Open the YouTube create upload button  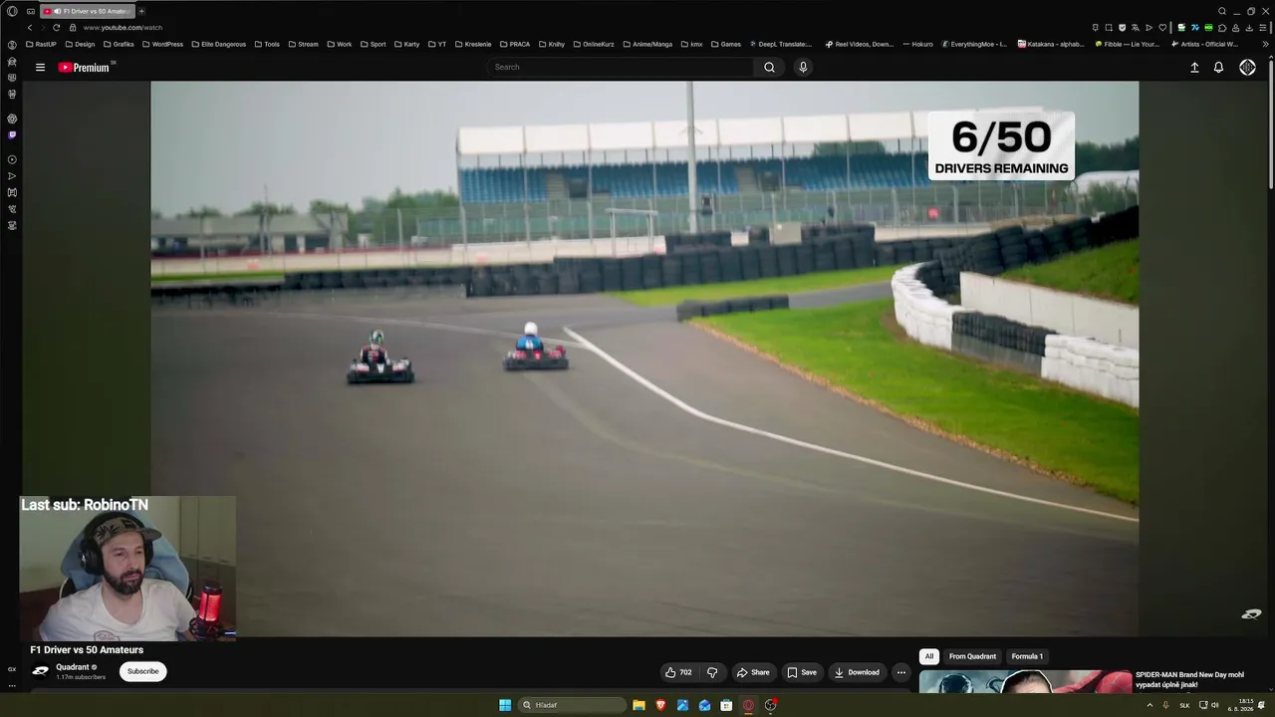(1194, 68)
